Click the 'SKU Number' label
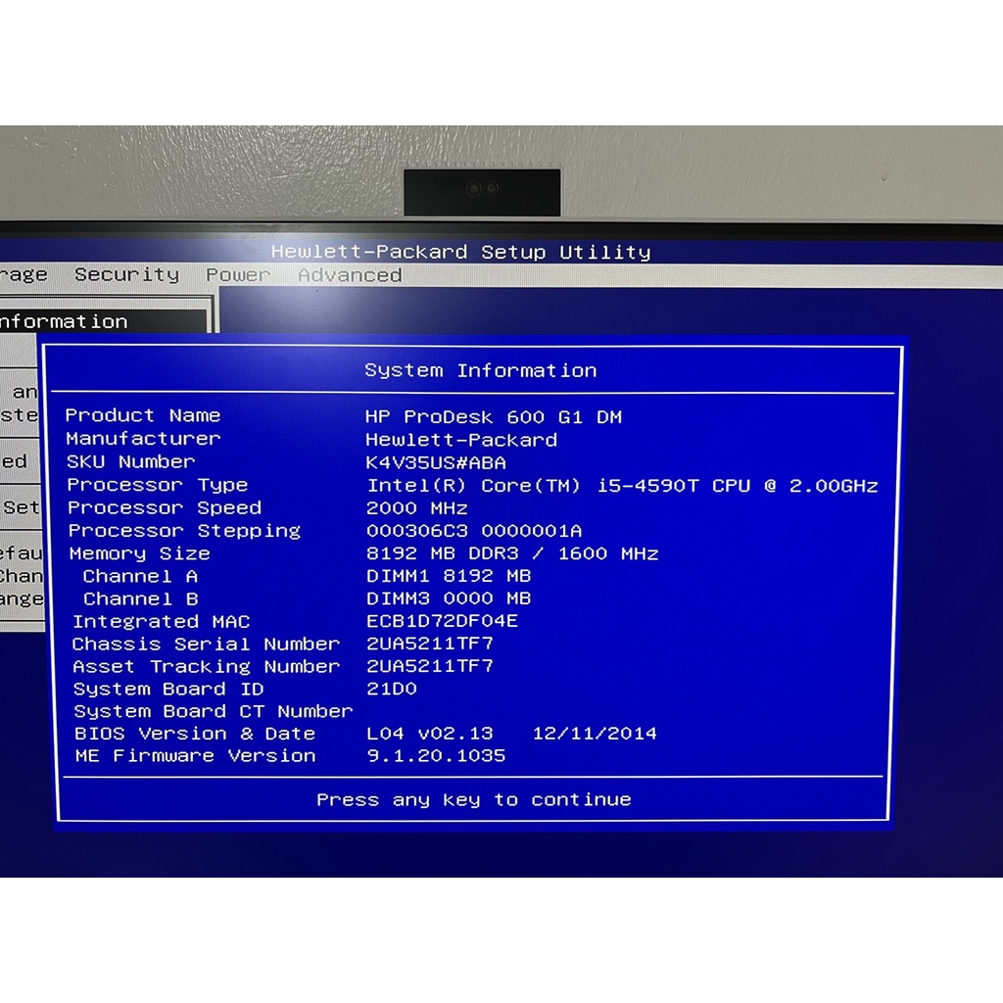This screenshot has width=1003, height=1003. (130, 462)
